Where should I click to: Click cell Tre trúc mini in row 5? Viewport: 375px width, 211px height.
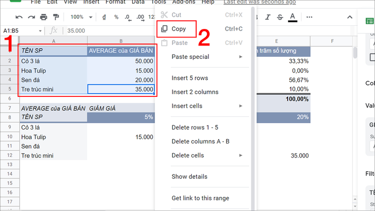[54, 89]
